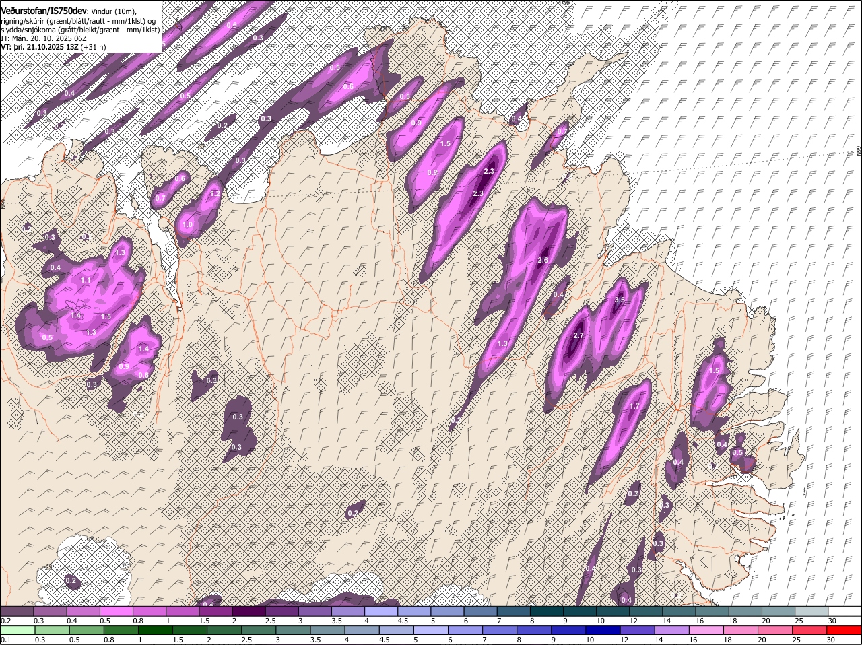Pick the pale green 0.1–0.3 swatch, bottom legend row
The width and height of the screenshot is (862, 645).
17,630
